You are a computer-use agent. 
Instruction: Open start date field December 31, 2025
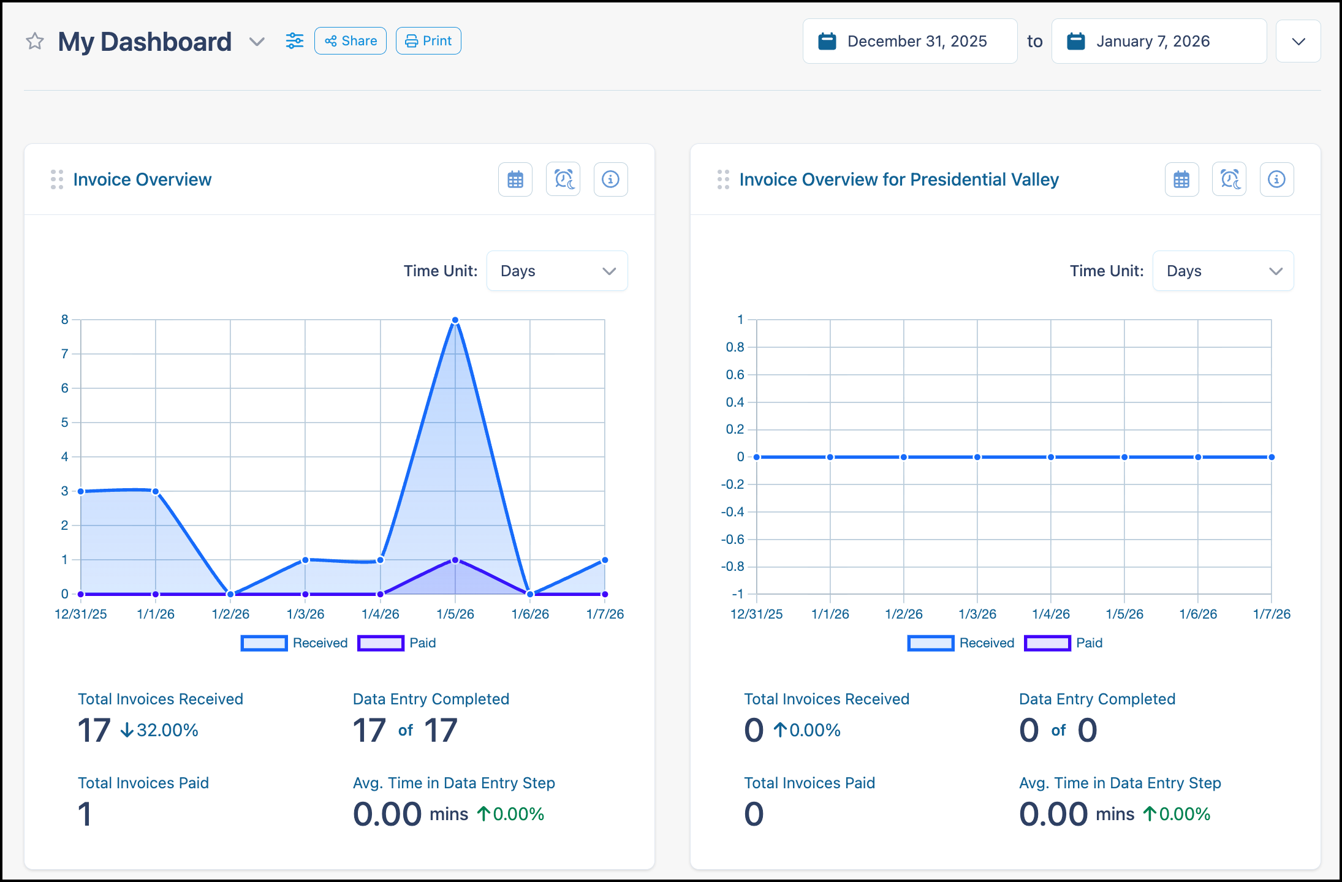(910, 41)
